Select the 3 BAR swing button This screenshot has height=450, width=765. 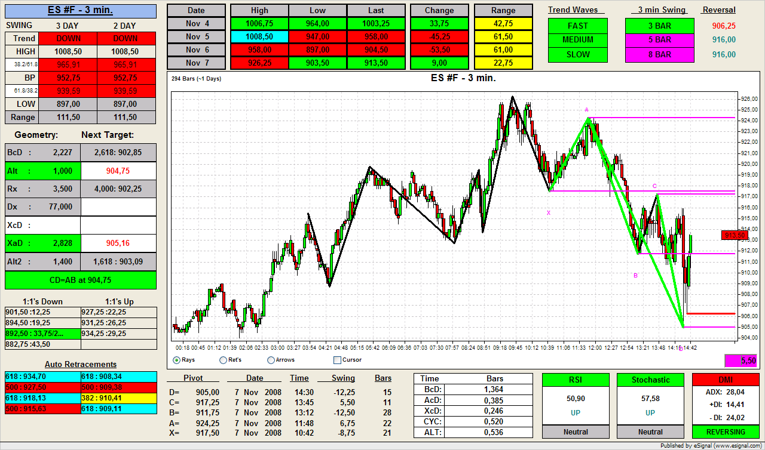coord(659,26)
